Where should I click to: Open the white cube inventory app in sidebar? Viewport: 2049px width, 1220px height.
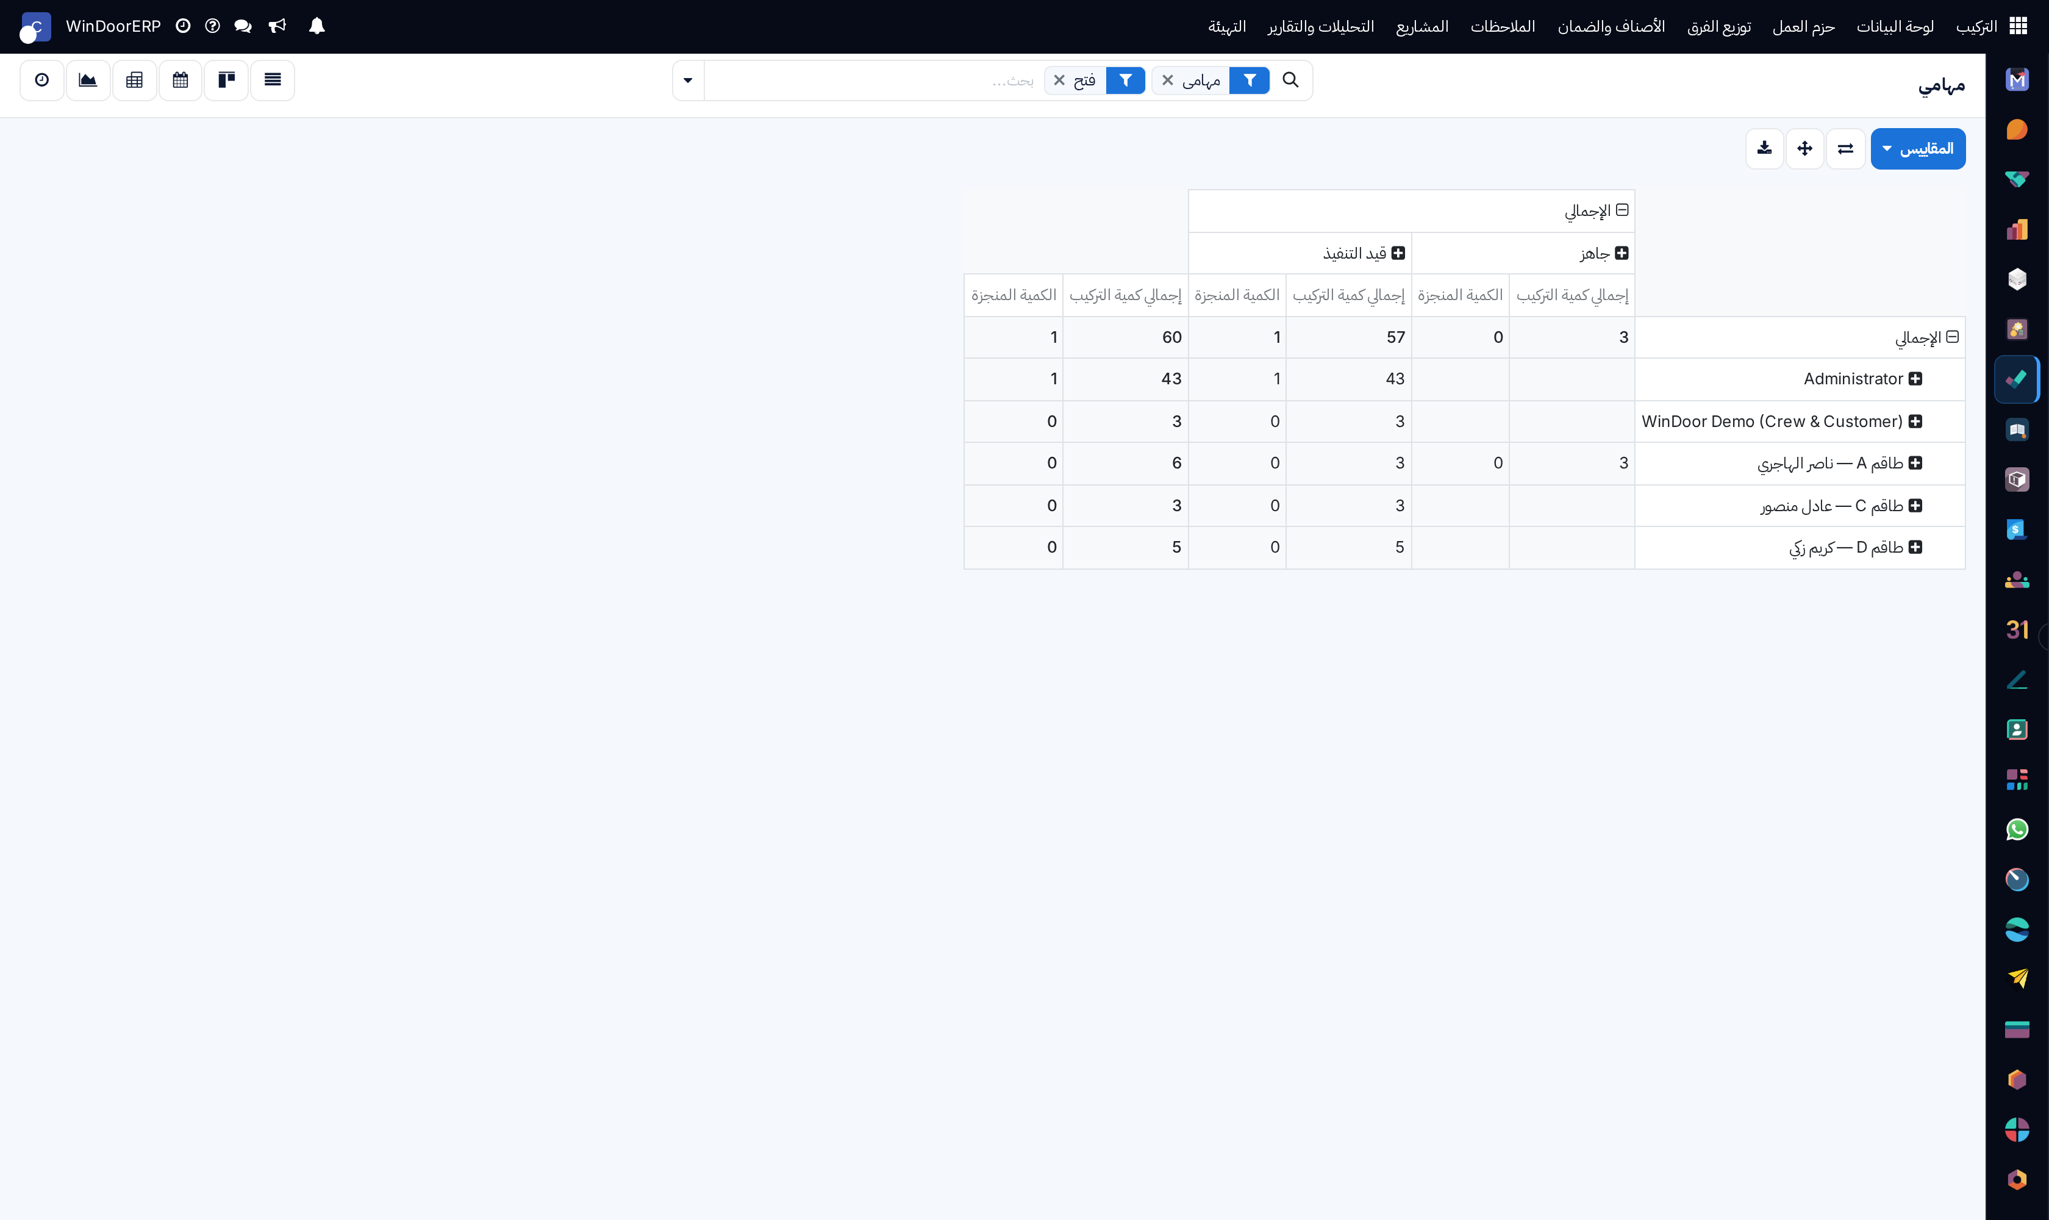pos(2017,279)
